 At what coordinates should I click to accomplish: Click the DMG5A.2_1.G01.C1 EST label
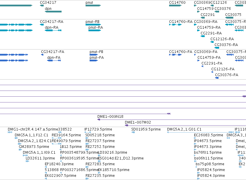click(x=184, y=129)
